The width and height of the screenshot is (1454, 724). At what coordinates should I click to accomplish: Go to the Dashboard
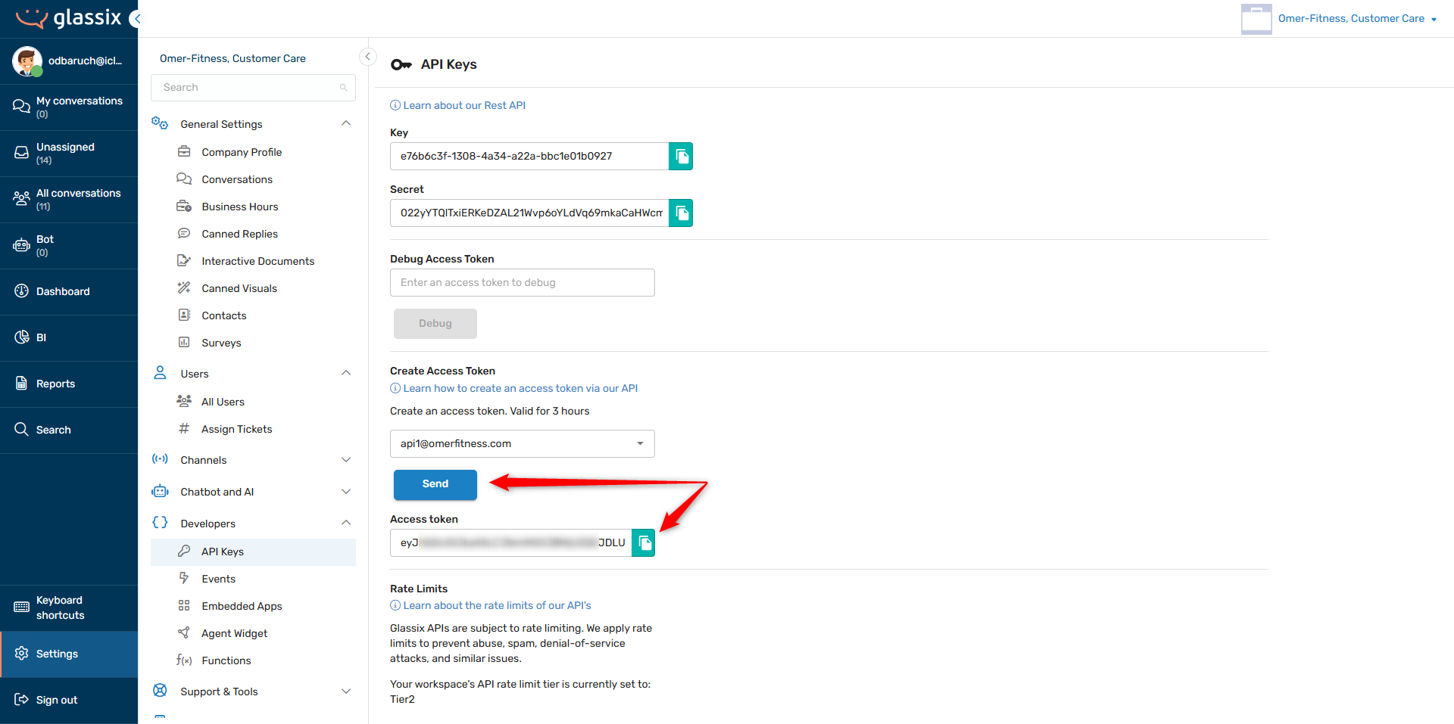(x=69, y=292)
